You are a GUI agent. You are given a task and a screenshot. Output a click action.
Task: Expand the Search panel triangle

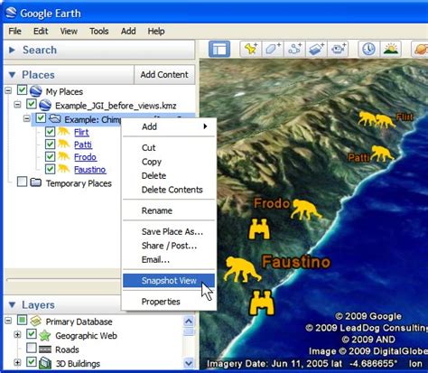click(12, 50)
